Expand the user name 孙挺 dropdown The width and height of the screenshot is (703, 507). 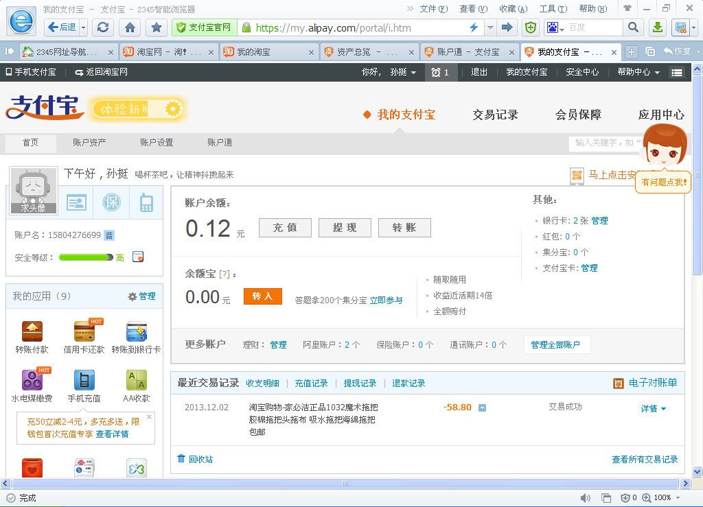coord(403,72)
